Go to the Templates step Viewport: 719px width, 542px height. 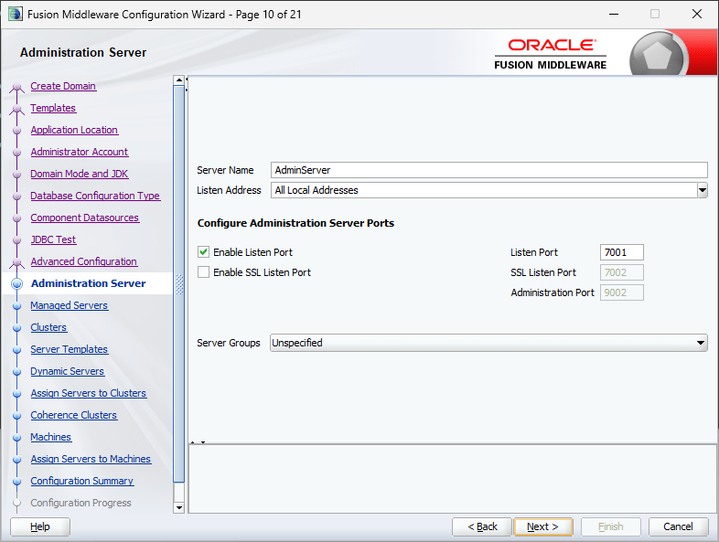pos(53,108)
